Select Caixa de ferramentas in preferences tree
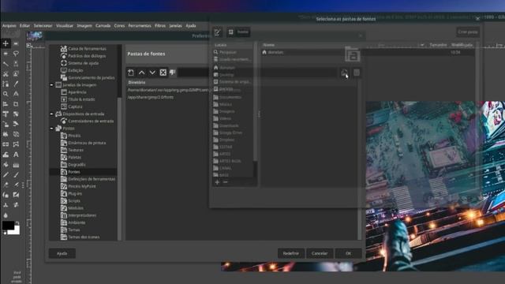Viewport: 505px width, 284px height. coord(87,49)
